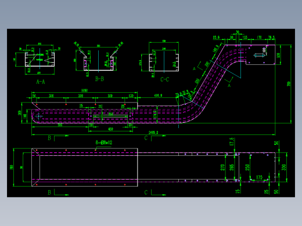Select the 23.6 dimension text

[216, 37]
